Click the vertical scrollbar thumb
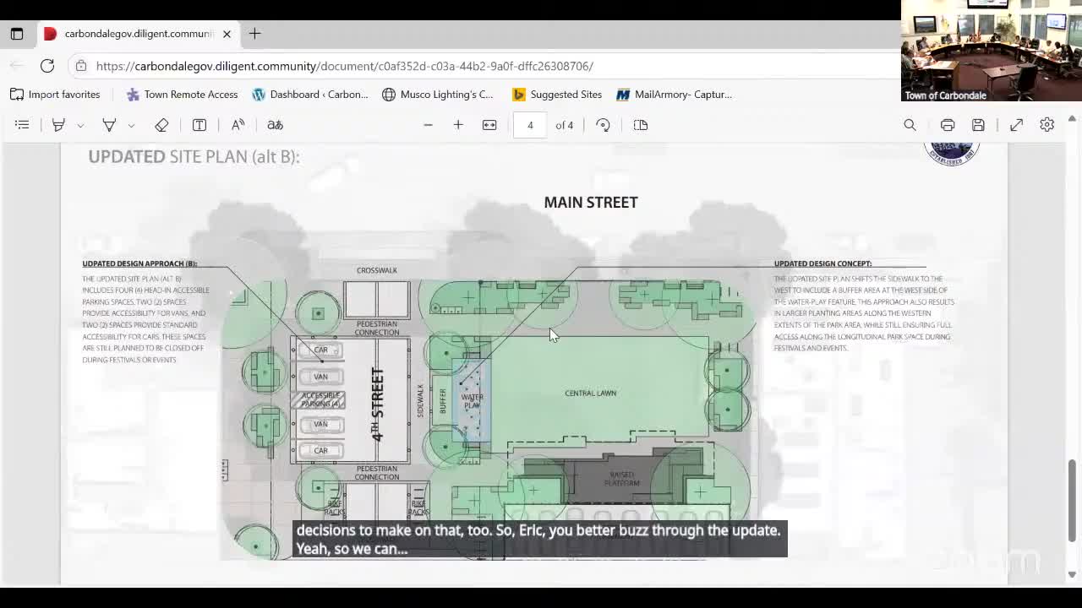The width and height of the screenshot is (1082, 608). (1072, 501)
